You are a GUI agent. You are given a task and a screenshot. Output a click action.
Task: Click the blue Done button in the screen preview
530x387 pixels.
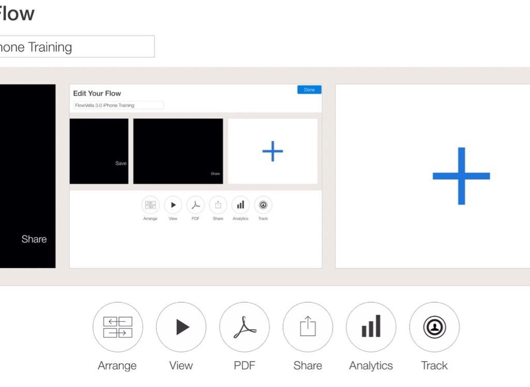(309, 90)
